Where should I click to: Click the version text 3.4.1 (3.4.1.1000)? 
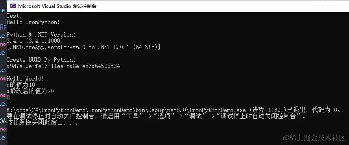point(35,41)
